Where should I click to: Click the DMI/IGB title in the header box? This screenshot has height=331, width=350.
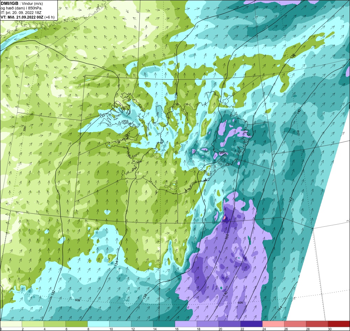point(9,3)
